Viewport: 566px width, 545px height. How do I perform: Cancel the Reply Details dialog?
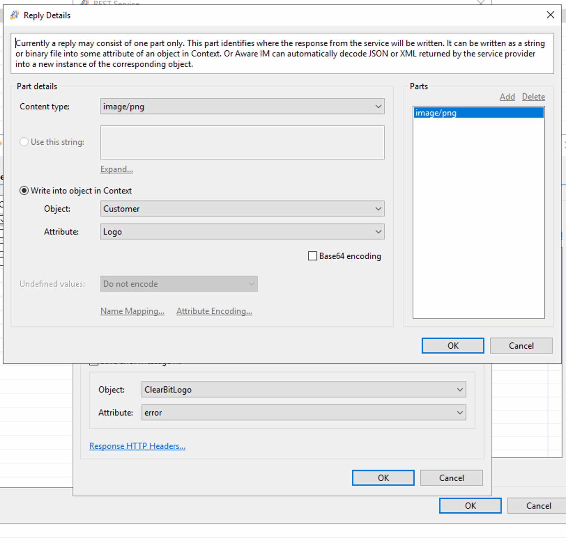tap(521, 346)
